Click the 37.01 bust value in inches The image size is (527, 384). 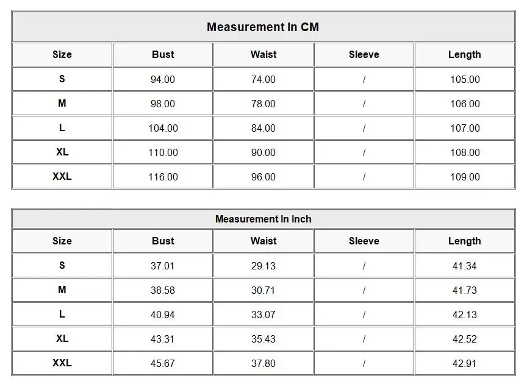click(x=163, y=266)
